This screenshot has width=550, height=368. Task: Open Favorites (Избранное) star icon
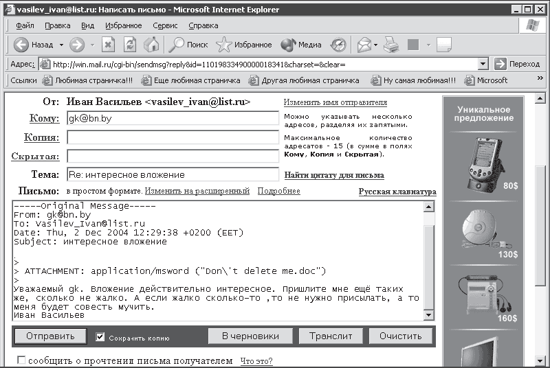(244, 45)
